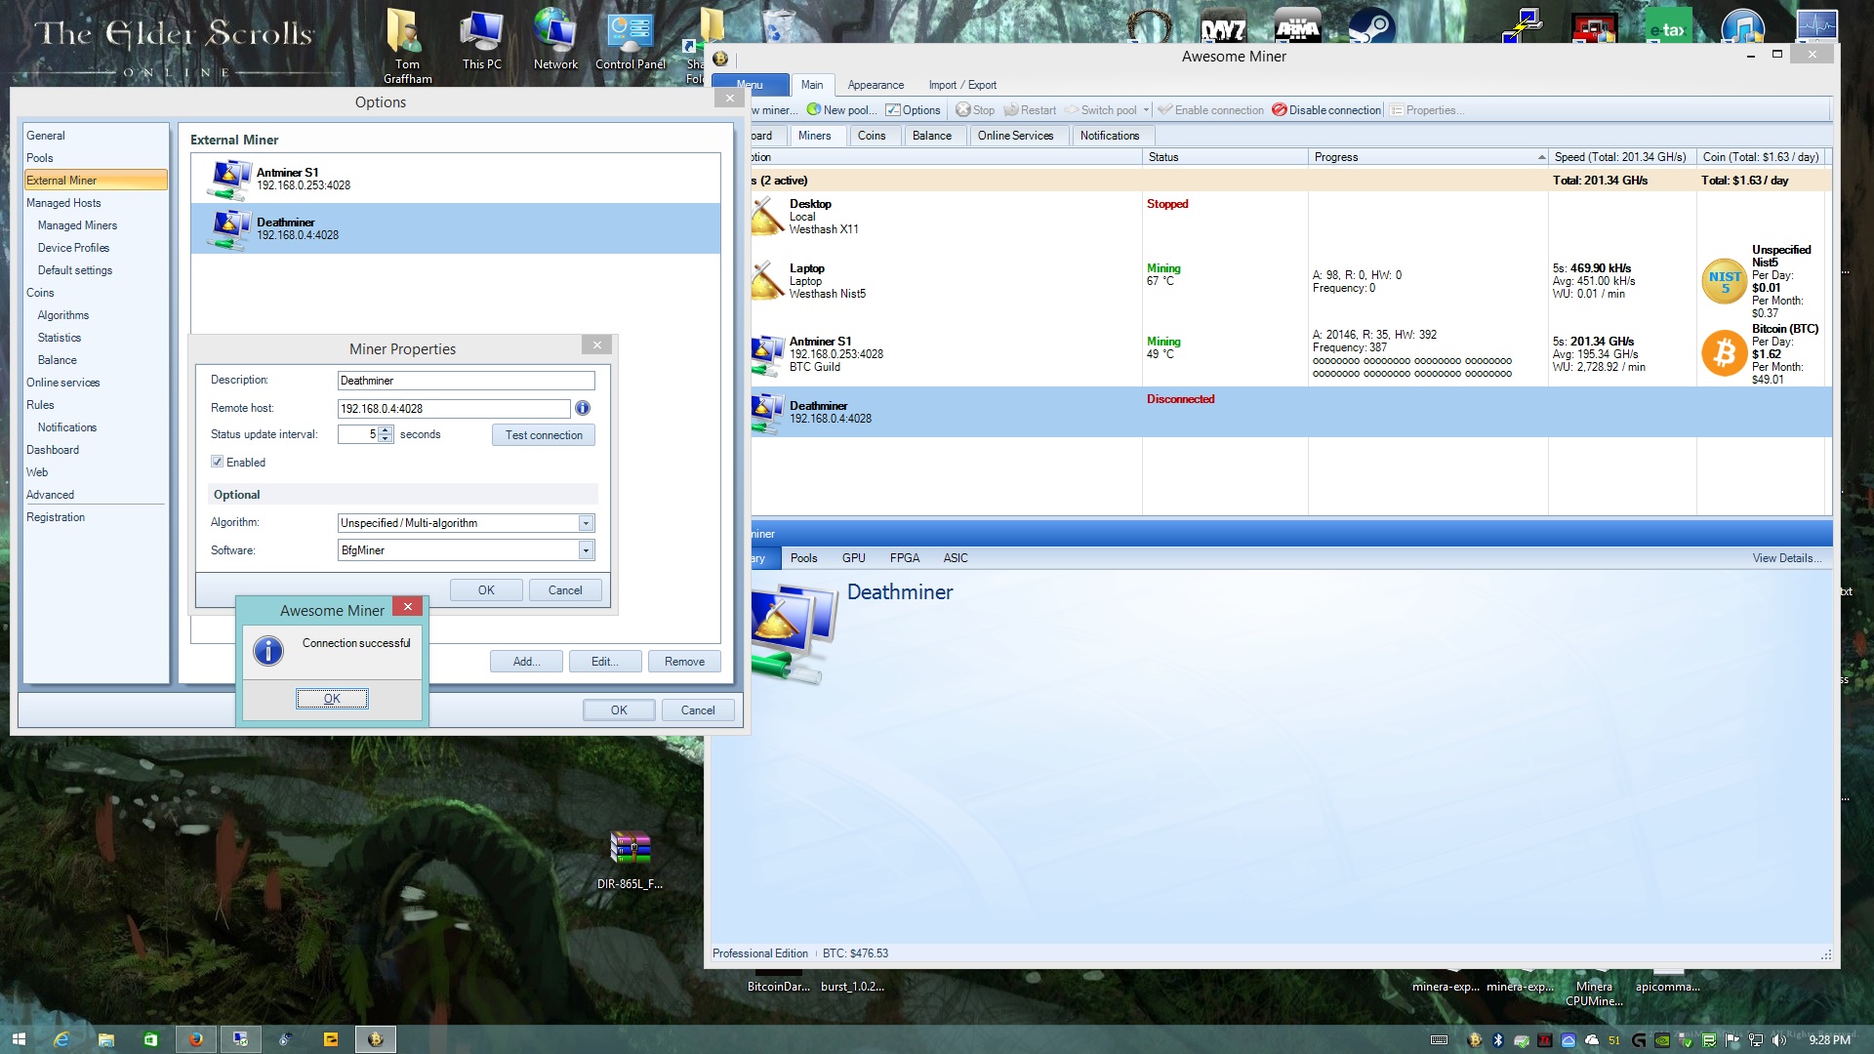Open Control Panel desktop icon
The height and width of the screenshot is (1054, 1874).
click(631, 41)
